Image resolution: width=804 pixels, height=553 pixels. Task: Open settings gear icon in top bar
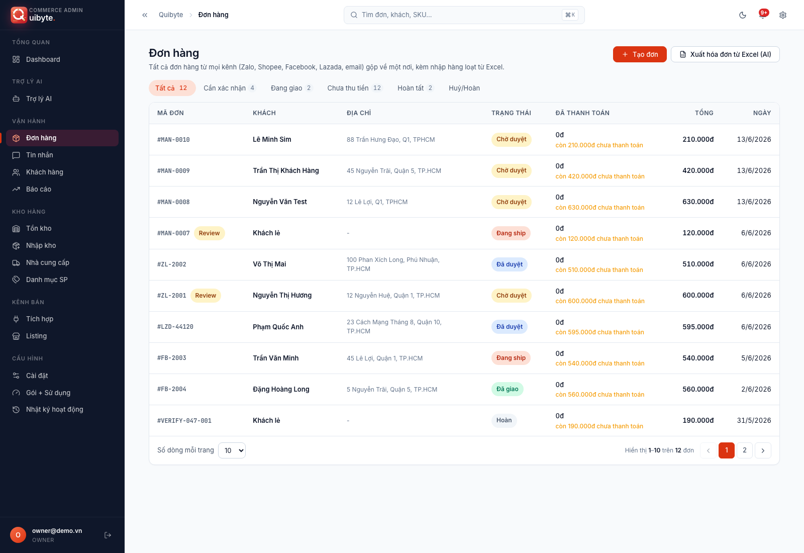783,15
